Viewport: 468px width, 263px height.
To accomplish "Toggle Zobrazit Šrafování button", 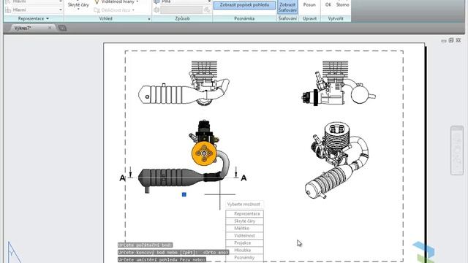I will [287, 7].
